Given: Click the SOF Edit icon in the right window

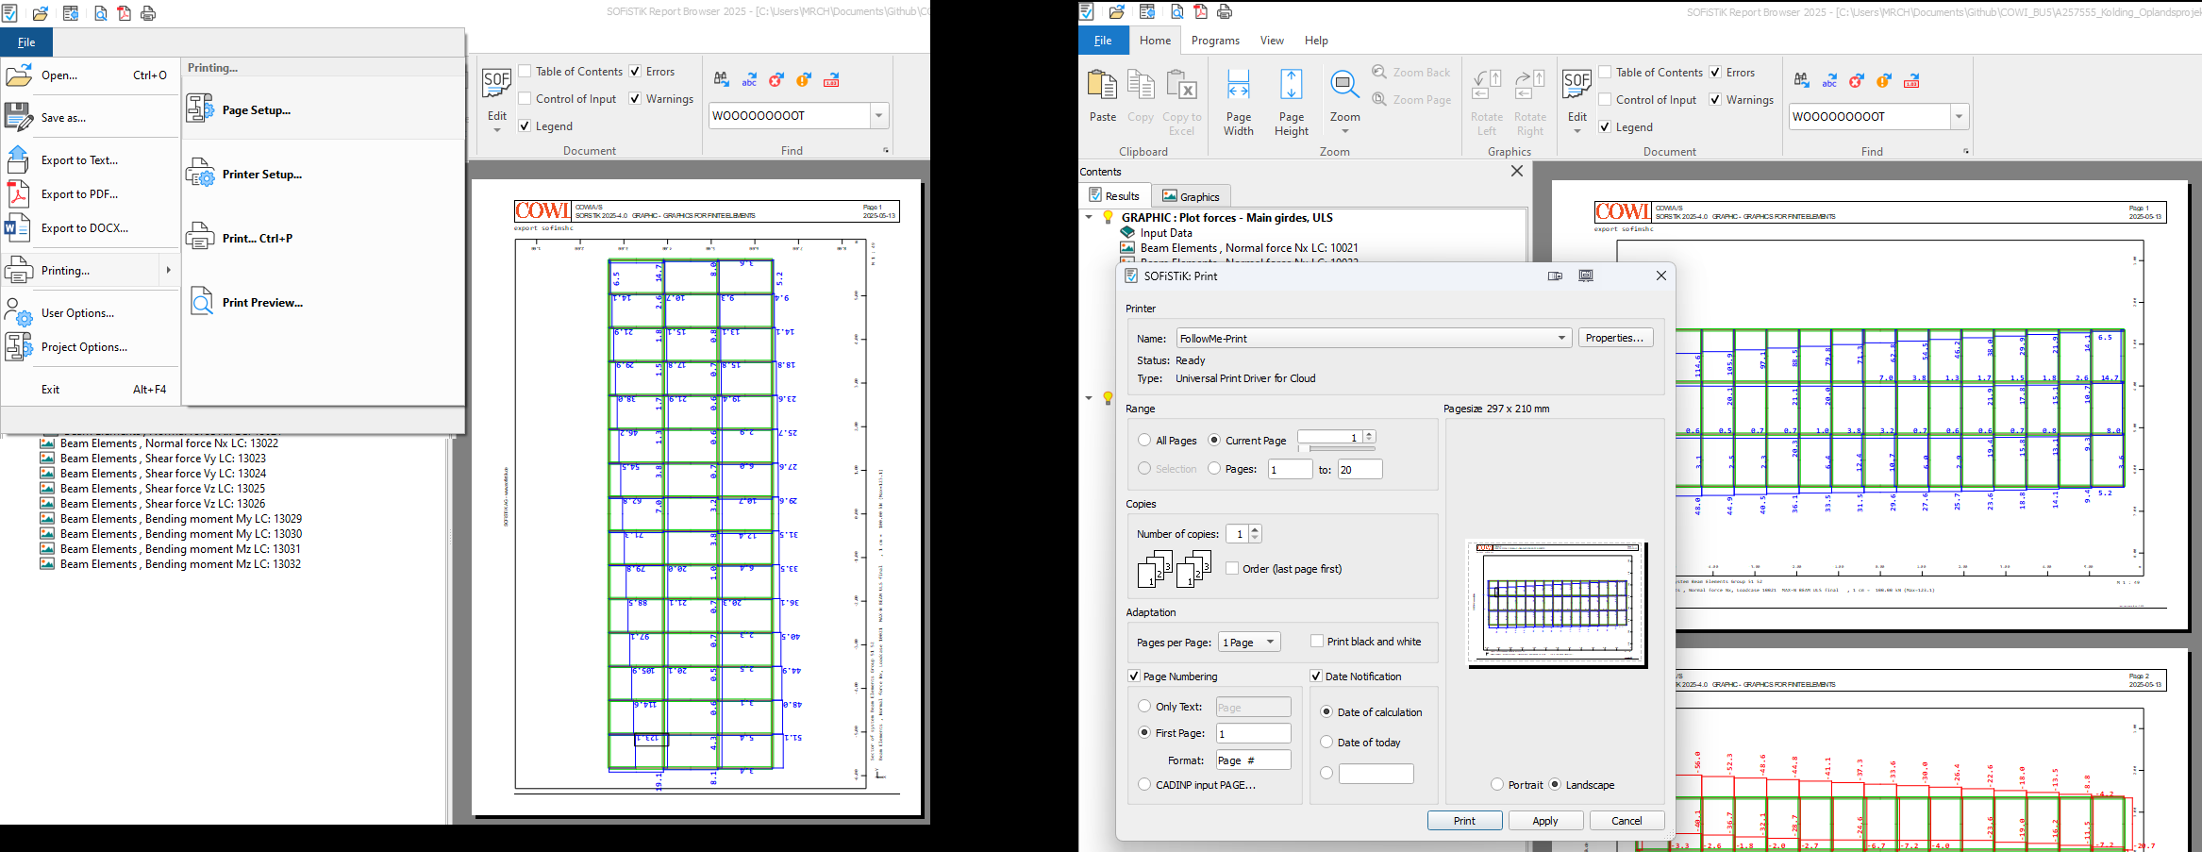Looking at the screenshot, I should coord(1576,84).
